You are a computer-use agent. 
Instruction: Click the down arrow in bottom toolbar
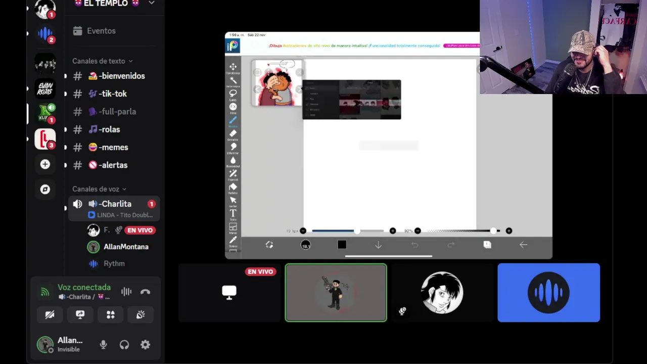coord(378,245)
